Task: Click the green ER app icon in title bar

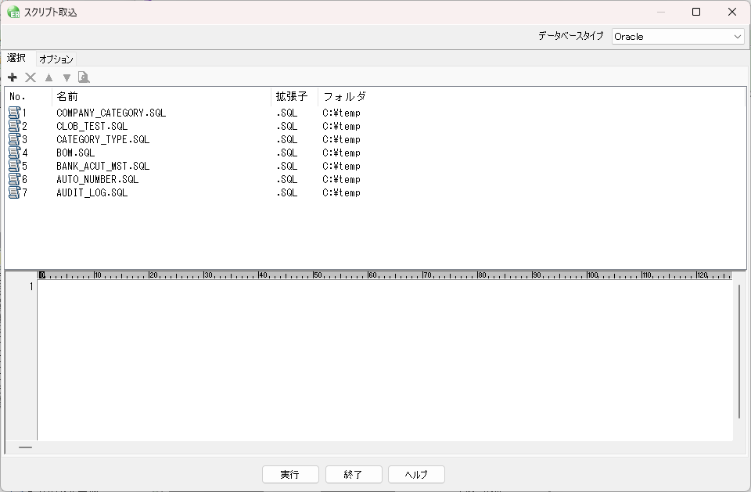Action: click(x=13, y=12)
